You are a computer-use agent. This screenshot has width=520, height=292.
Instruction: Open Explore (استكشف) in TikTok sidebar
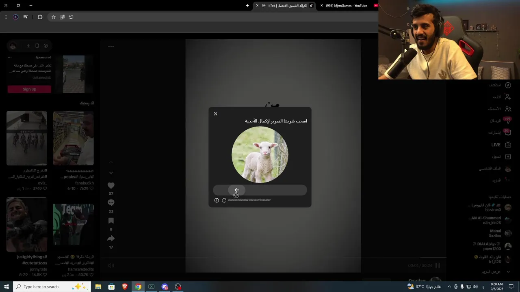500,85
